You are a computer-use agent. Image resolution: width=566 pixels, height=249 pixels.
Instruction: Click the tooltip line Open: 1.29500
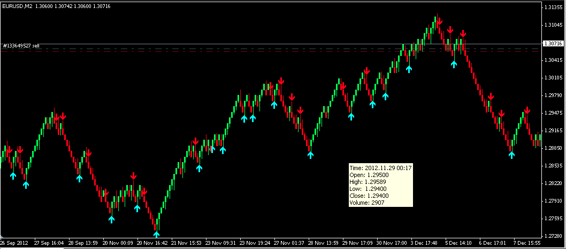[369, 175]
